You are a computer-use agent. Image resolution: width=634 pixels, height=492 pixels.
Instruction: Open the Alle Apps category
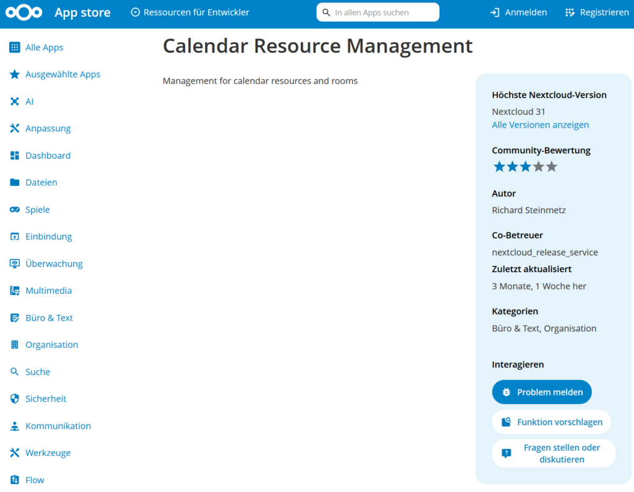coord(44,47)
